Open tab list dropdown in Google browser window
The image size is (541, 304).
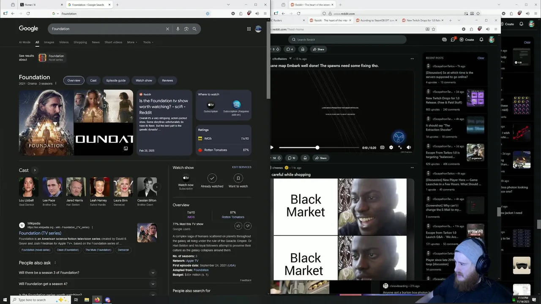[228, 5]
